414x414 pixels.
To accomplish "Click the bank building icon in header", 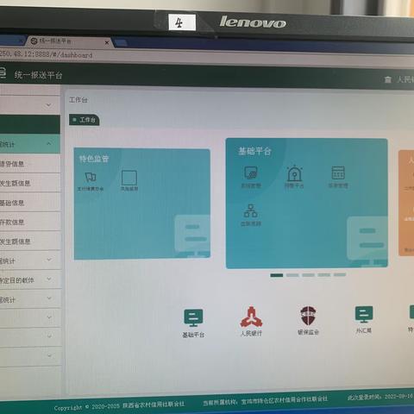I will click(x=388, y=79).
